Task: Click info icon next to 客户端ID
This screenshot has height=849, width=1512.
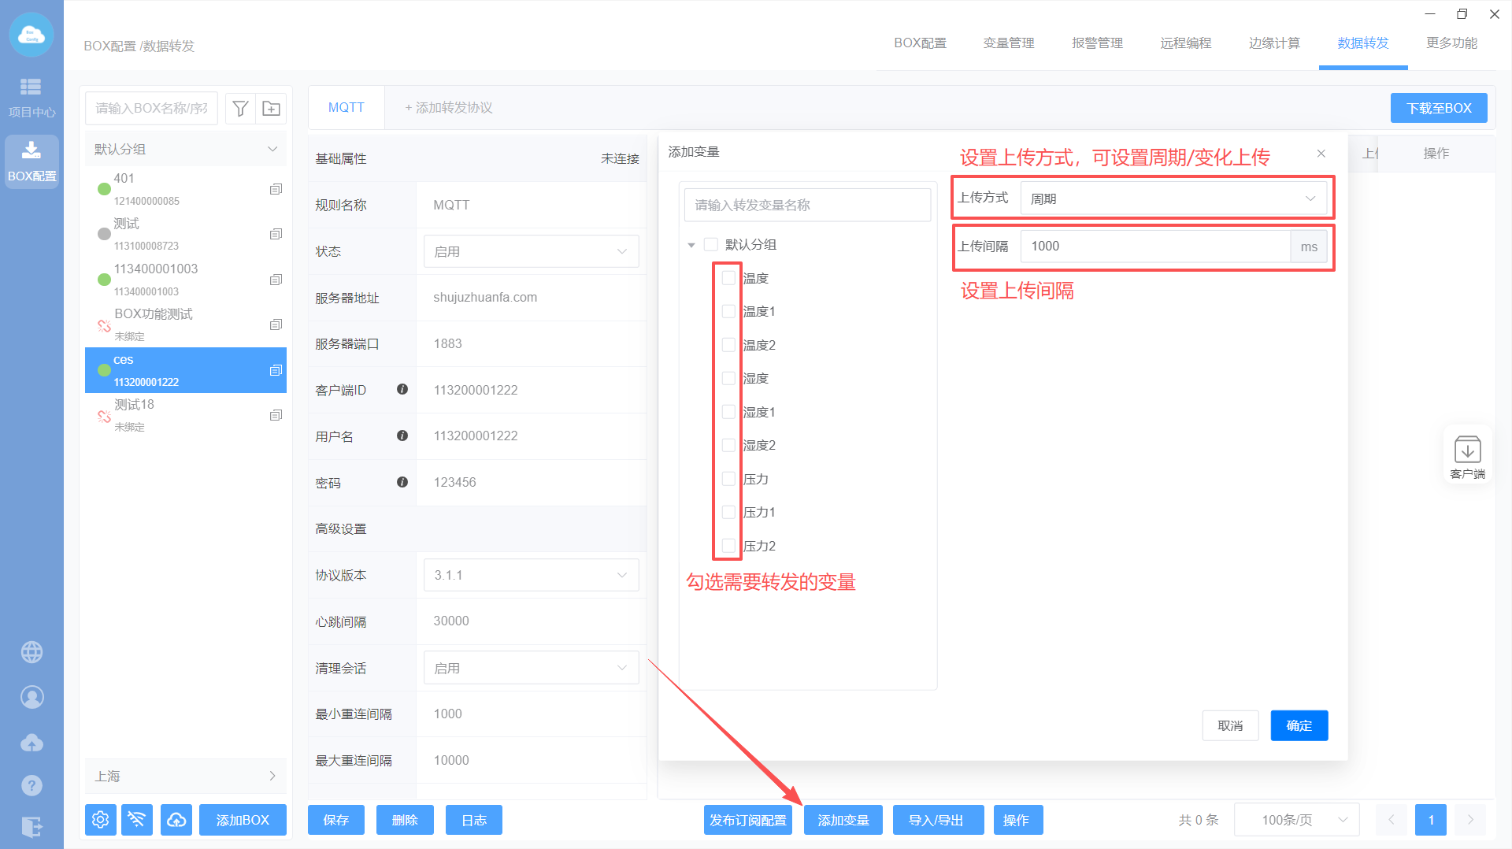Action: pos(402,389)
